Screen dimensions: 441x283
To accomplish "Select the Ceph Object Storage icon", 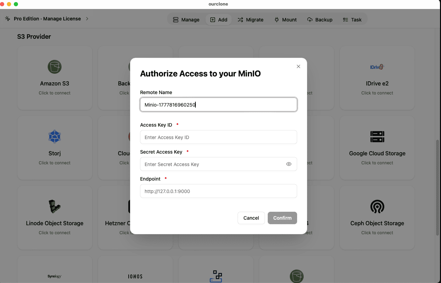I will [x=377, y=207].
